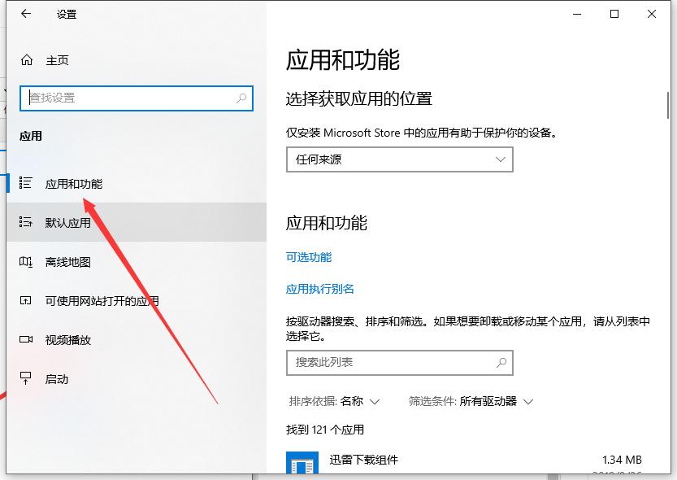Expand the chevron of 任何来源 combo box
The image size is (677, 480).
click(x=500, y=159)
